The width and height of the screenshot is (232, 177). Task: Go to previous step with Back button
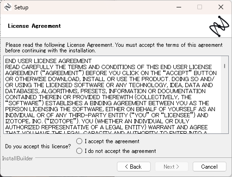point(134,167)
